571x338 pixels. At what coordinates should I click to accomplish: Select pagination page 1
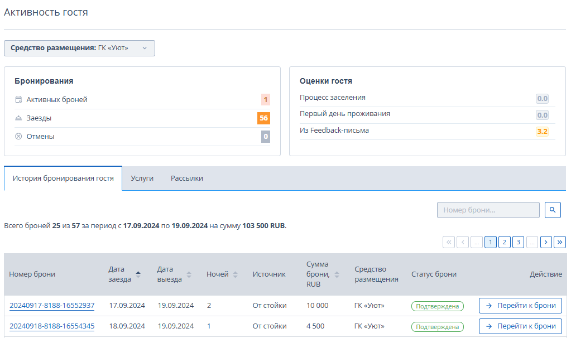[491, 242]
